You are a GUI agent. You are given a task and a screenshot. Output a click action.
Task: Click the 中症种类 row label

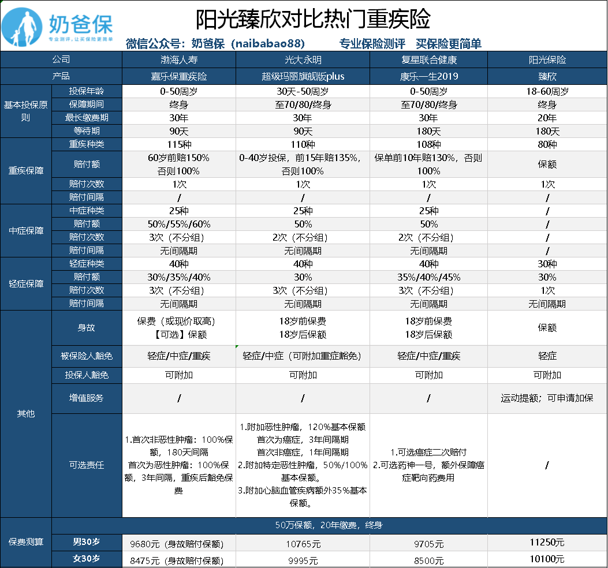87,211
